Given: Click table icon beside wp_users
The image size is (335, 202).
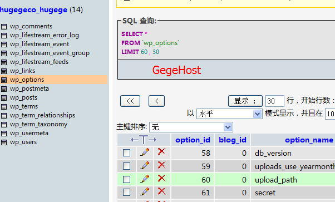Looking at the screenshot, I should (4, 142).
